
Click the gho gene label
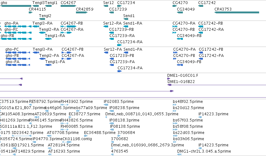[x=4, y=3]
